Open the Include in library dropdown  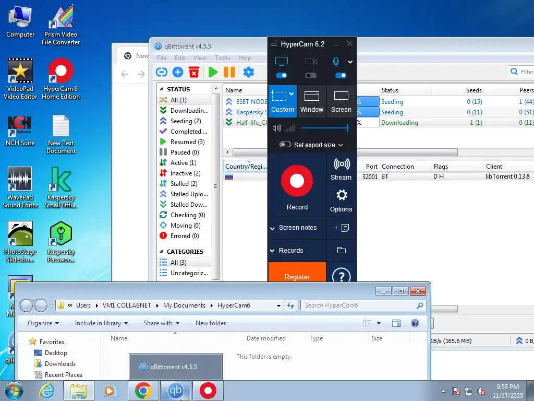101,323
